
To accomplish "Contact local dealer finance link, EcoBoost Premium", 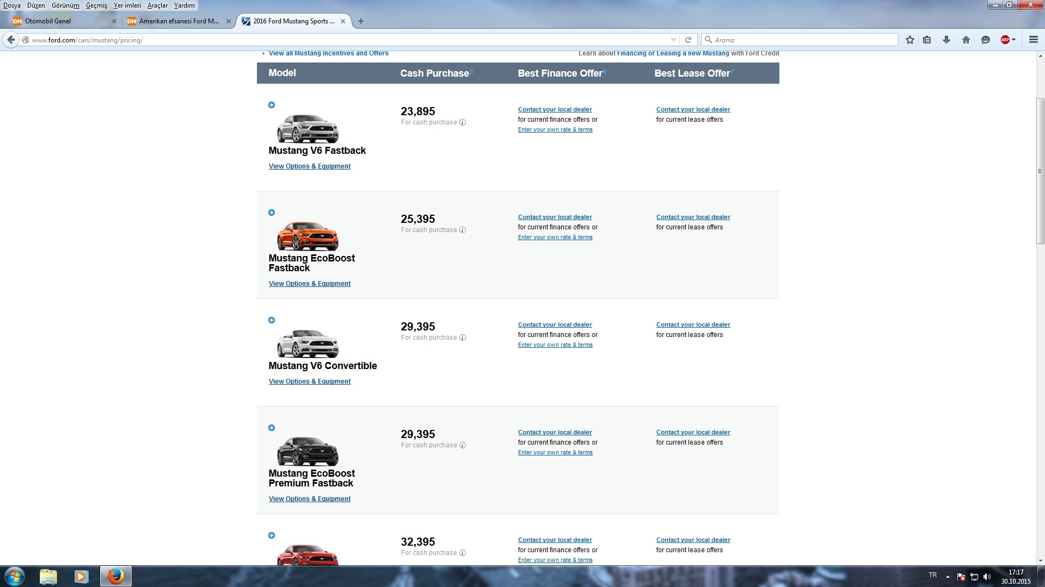I will point(555,432).
